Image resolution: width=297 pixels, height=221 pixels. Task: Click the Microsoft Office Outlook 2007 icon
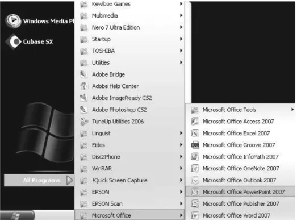pyautogui.click(x=195, y=180)
